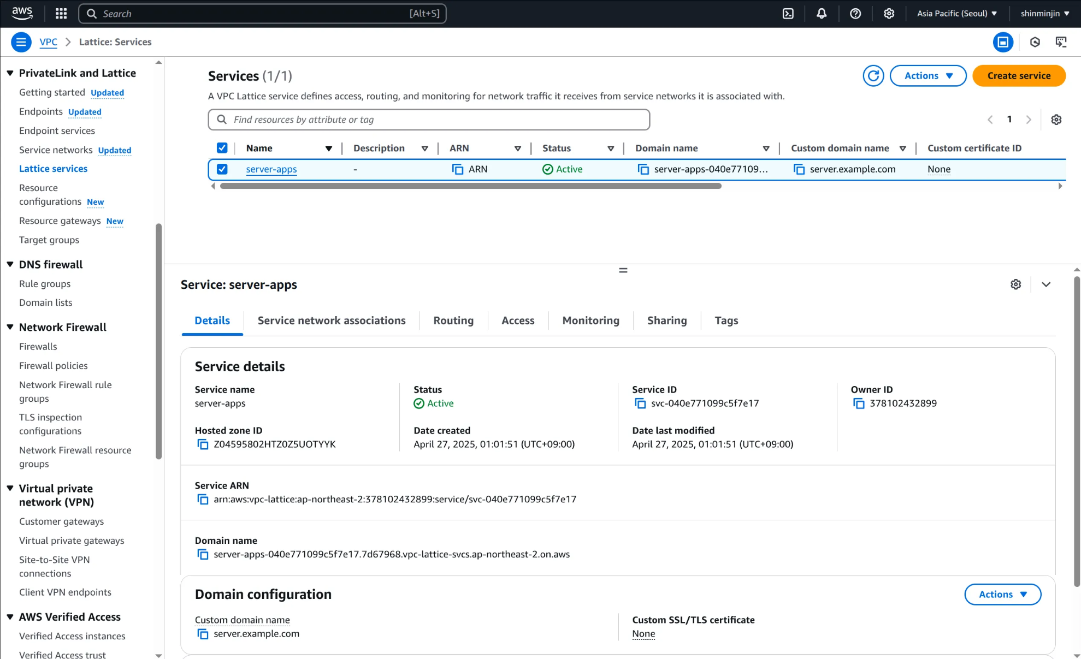Go to VPC breadcrumb link
1081x659 pixels.
48,42
